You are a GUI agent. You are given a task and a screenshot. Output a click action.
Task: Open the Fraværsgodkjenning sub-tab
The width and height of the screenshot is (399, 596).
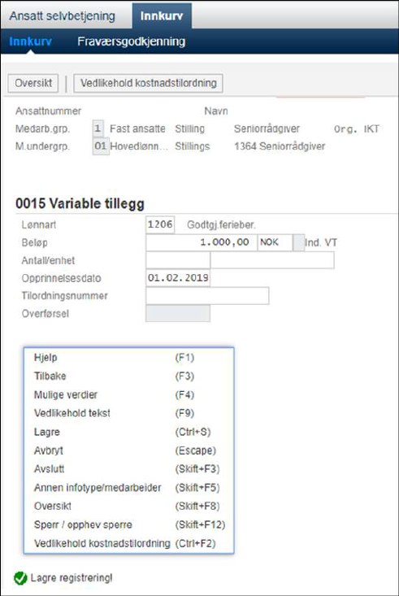click(131, 41)
